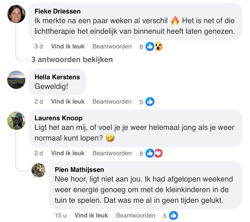The height and width of the screenshot is (222, 250).
Task: Expand "3 antwoorden bekijken" replies
Action: tap(72, 60)
